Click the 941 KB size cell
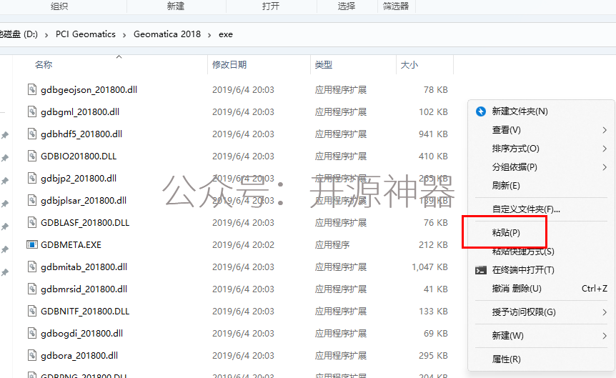This screenshot has width=616, height=378. [433, 134]
